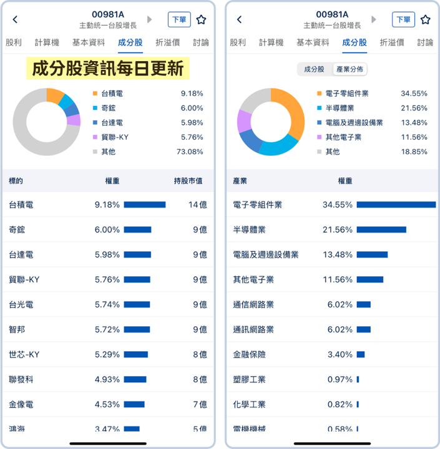Sort by 持股市值 column header
This screenshot has height=449, width=440.
(x=188, y=181)
